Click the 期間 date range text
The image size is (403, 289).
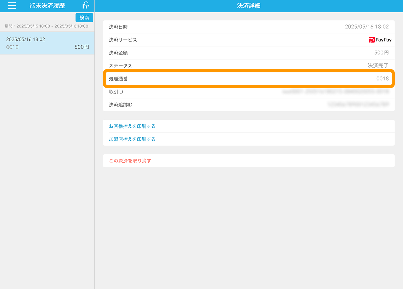tap(47, 26)
